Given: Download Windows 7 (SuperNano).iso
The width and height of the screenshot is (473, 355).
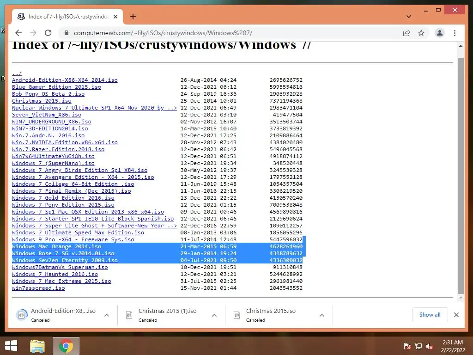Looking at the screenshot, I should coord(53,163).
